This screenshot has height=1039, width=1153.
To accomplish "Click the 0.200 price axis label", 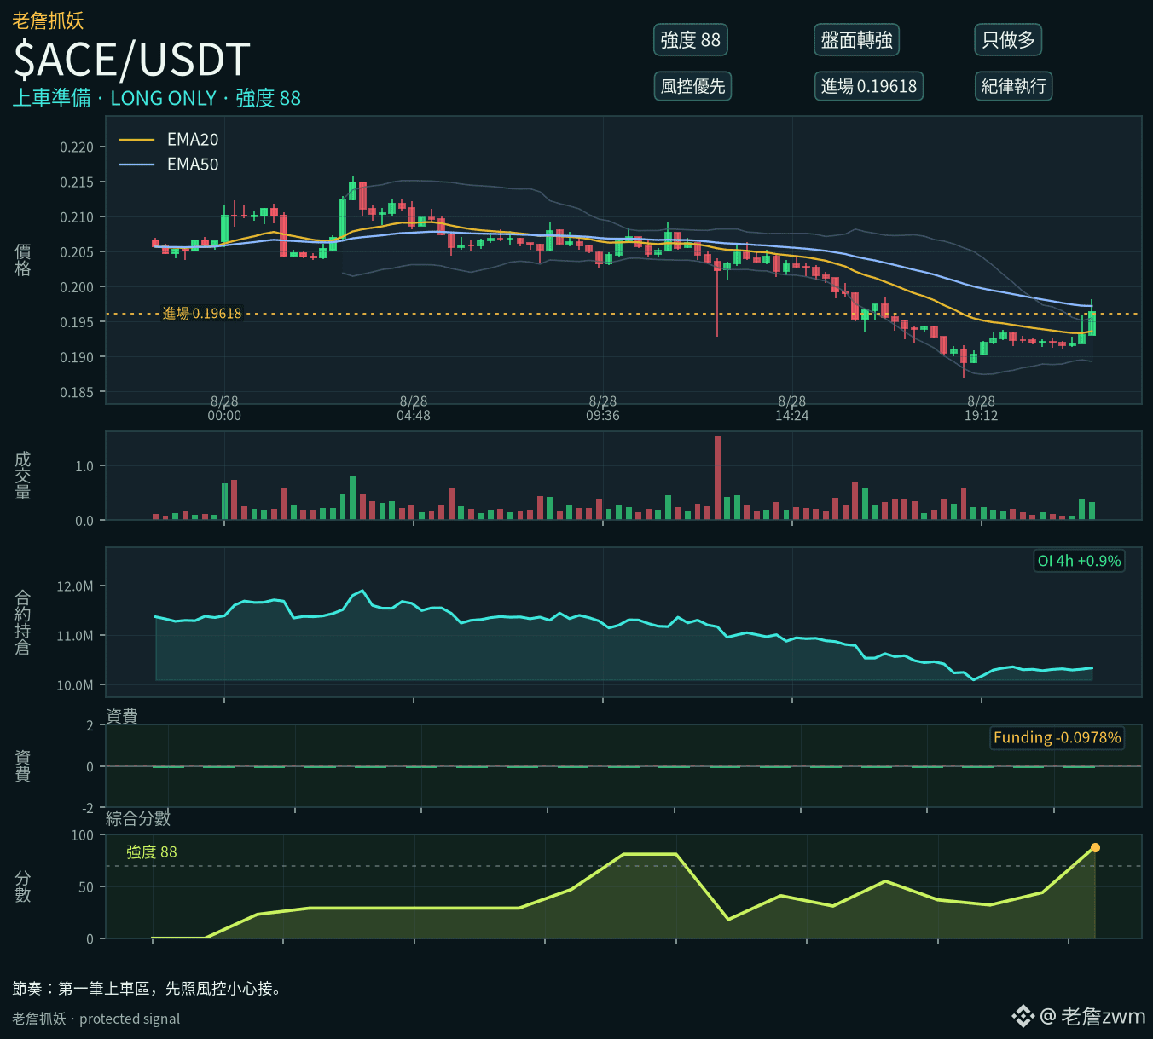I will 77,287.
